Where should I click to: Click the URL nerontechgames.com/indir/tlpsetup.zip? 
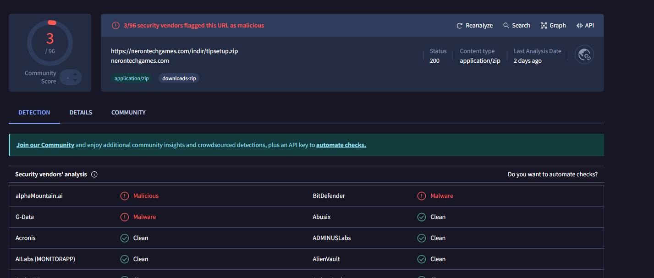click(x=175, y=51)
